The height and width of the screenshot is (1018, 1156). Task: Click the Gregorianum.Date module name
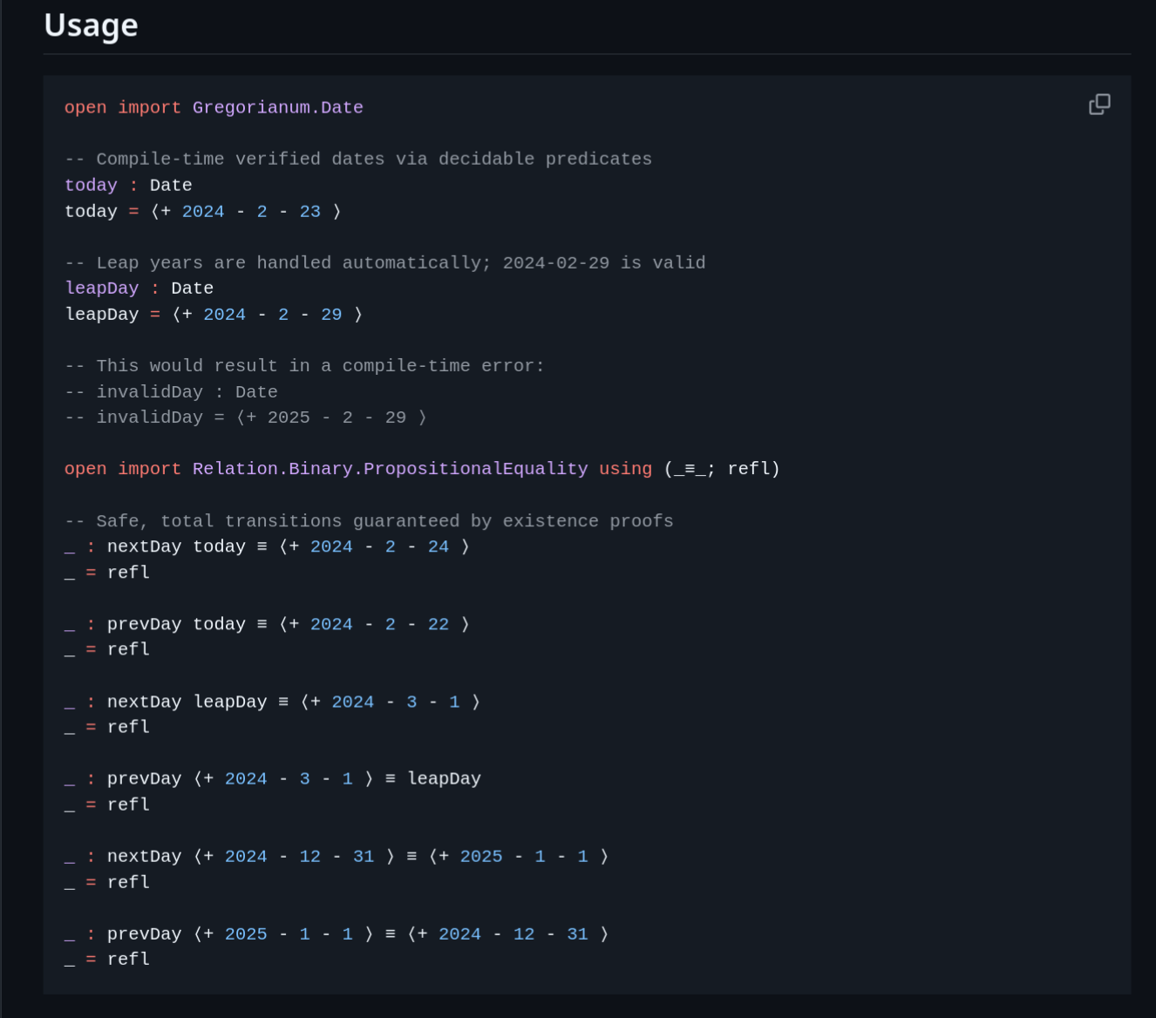coord(278,107)
